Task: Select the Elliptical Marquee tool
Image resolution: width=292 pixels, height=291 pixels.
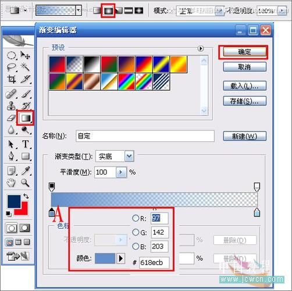Action: (x=11, y=55)
